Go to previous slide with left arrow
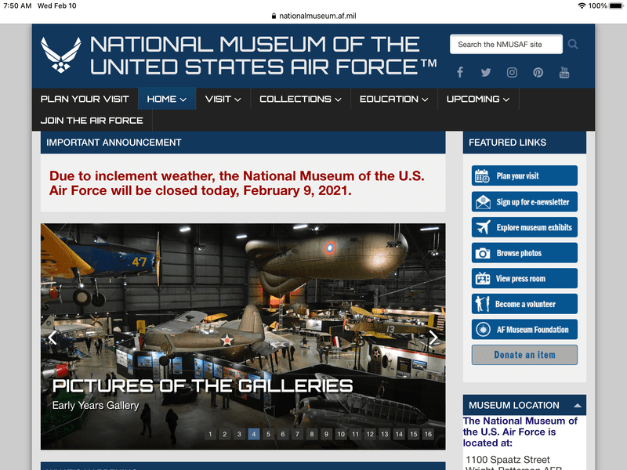 click(53, 338)
